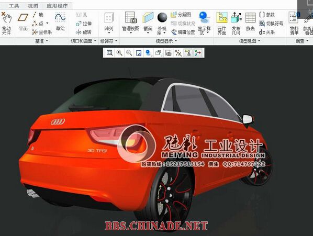Click 发布几何 publish geometry
The width and height of the screenshot is (313, 236).
click(236, 23)
